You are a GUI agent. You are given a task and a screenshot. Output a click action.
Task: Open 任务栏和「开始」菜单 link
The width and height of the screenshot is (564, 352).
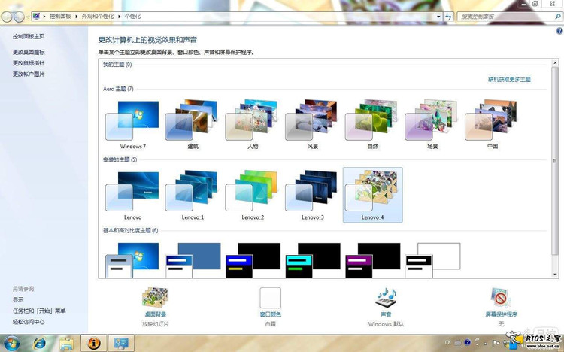[x=39, y=311]
